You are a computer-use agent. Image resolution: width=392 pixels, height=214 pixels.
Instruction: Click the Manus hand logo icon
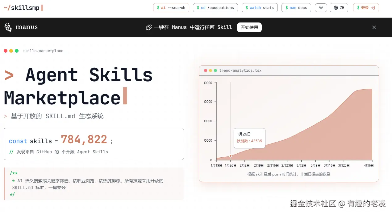pos(8,27)
